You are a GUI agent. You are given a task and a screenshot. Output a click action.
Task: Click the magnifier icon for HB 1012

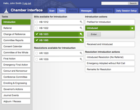point(81,22)
